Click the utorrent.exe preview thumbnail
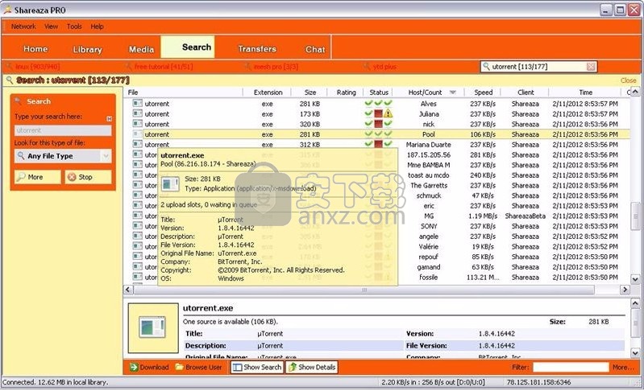Image resolution: width=644 pixels, height=391 pixels. (153, 328)
